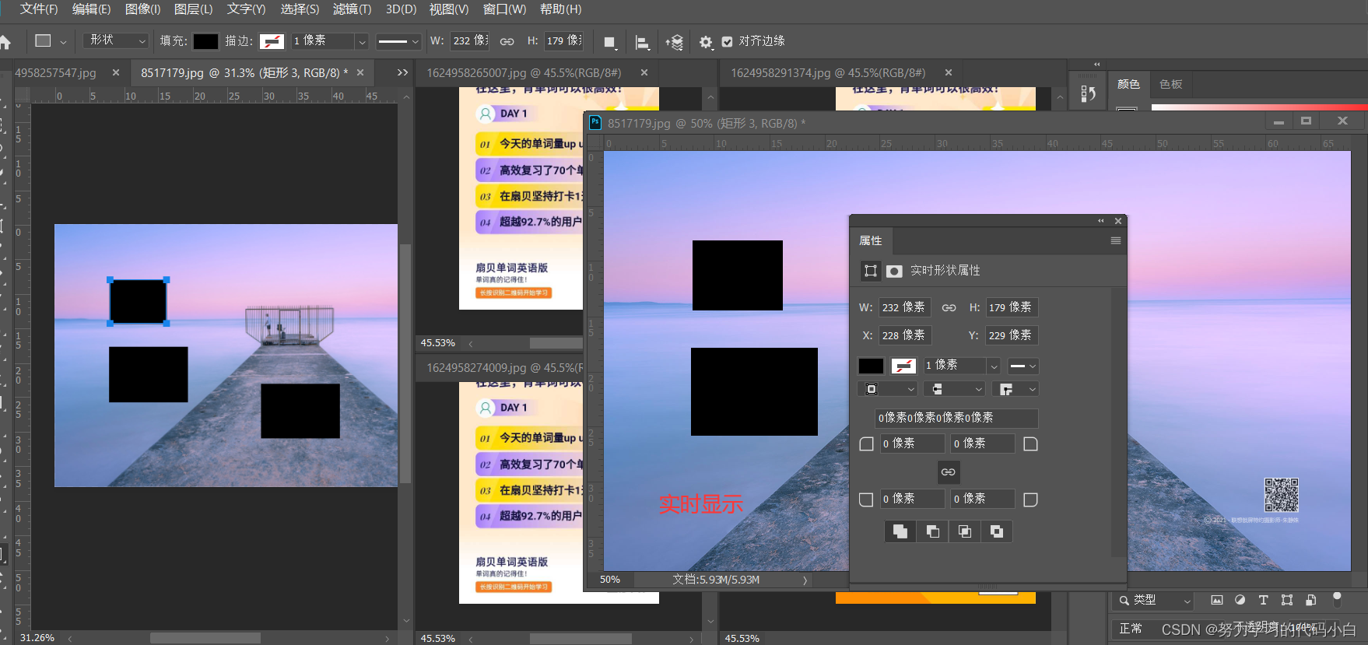
Task: Click the 描边 stroke swatch in options bar
Action: (272, 41)
